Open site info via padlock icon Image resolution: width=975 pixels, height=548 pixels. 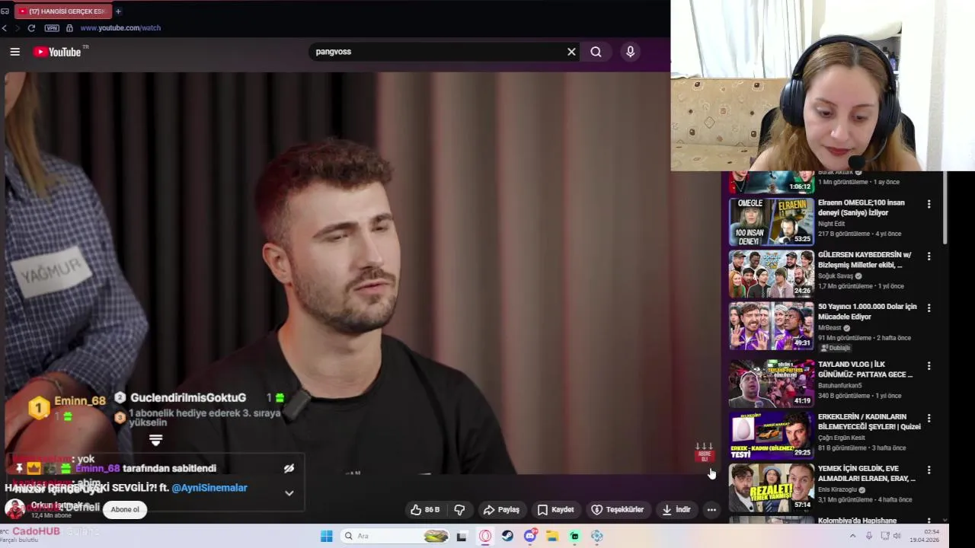pyautogui.click(x=69, y=28)
